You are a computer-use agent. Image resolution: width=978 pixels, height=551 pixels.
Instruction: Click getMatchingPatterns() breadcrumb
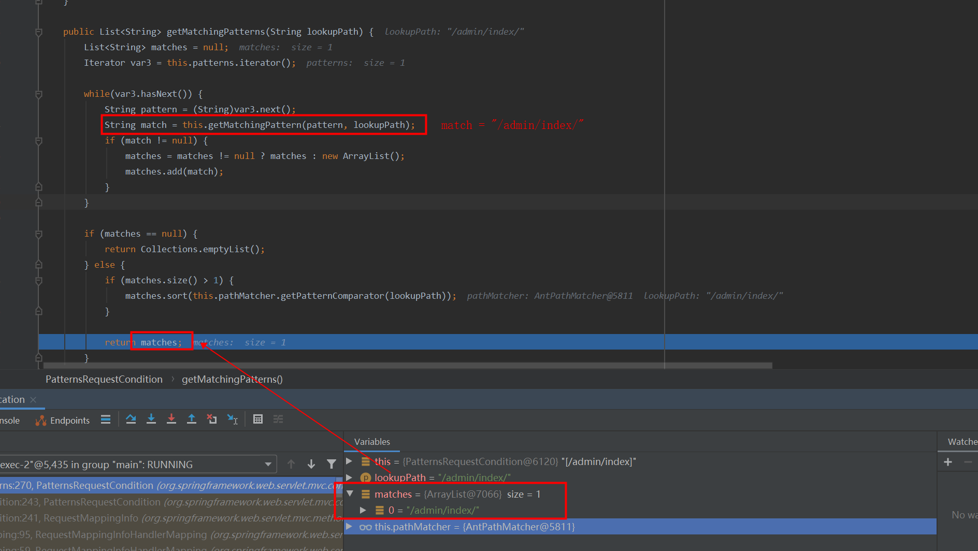point(232,379)
